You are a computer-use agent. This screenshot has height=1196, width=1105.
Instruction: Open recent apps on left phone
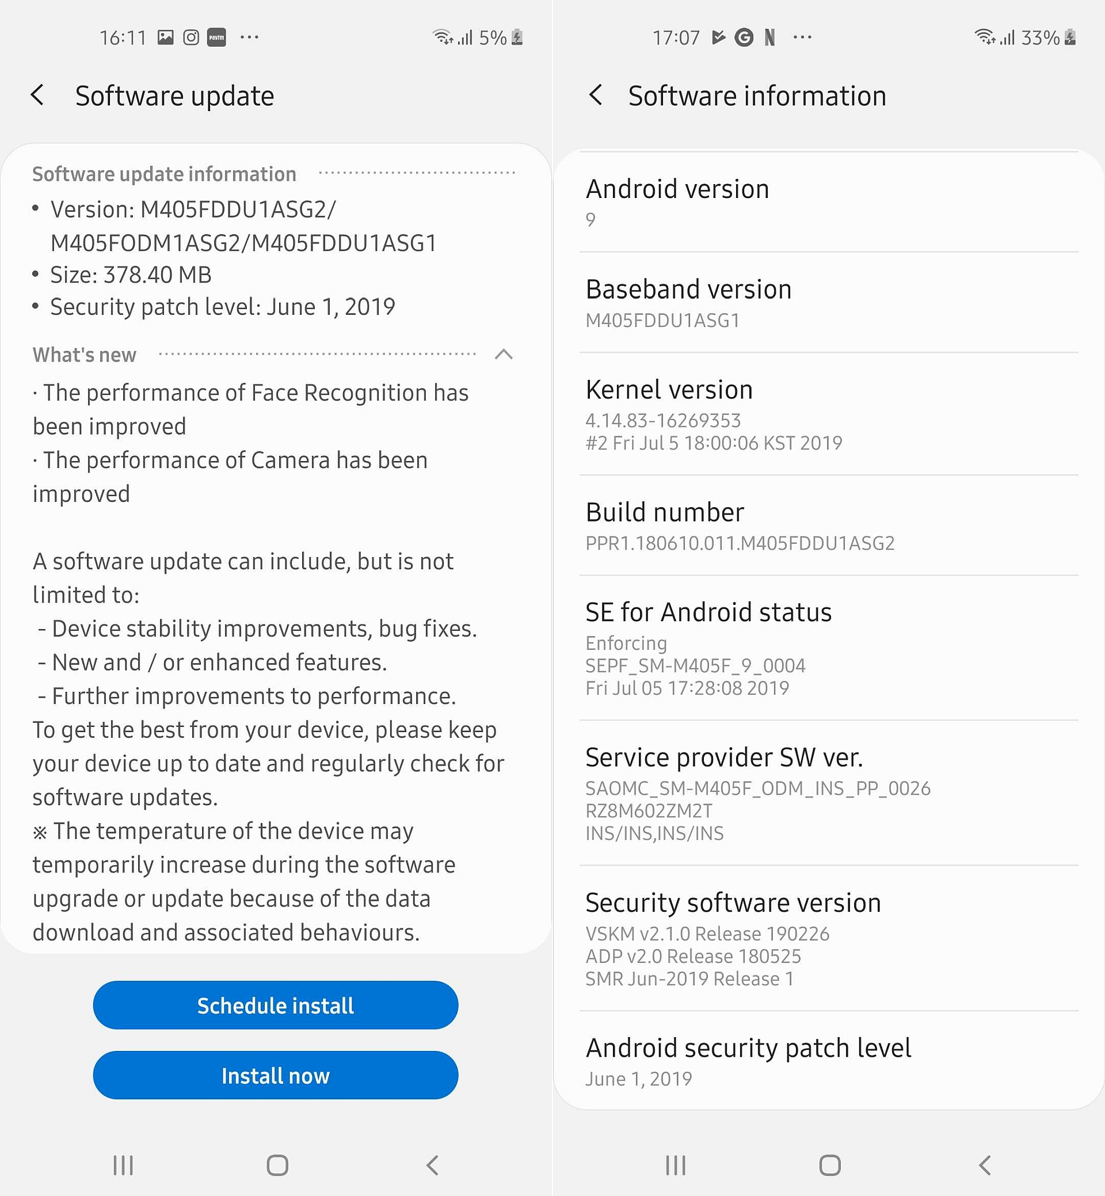click(x=123, y=1165)
